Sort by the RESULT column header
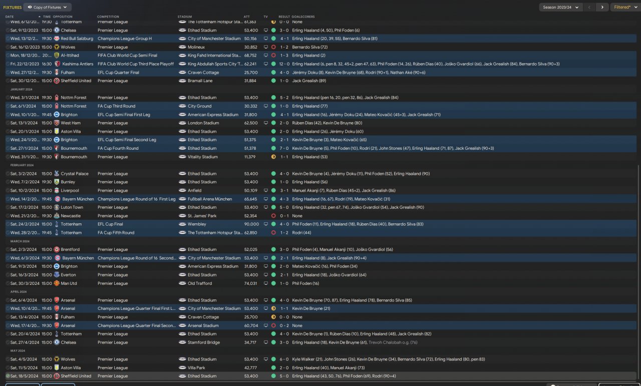 click(284, 17)
